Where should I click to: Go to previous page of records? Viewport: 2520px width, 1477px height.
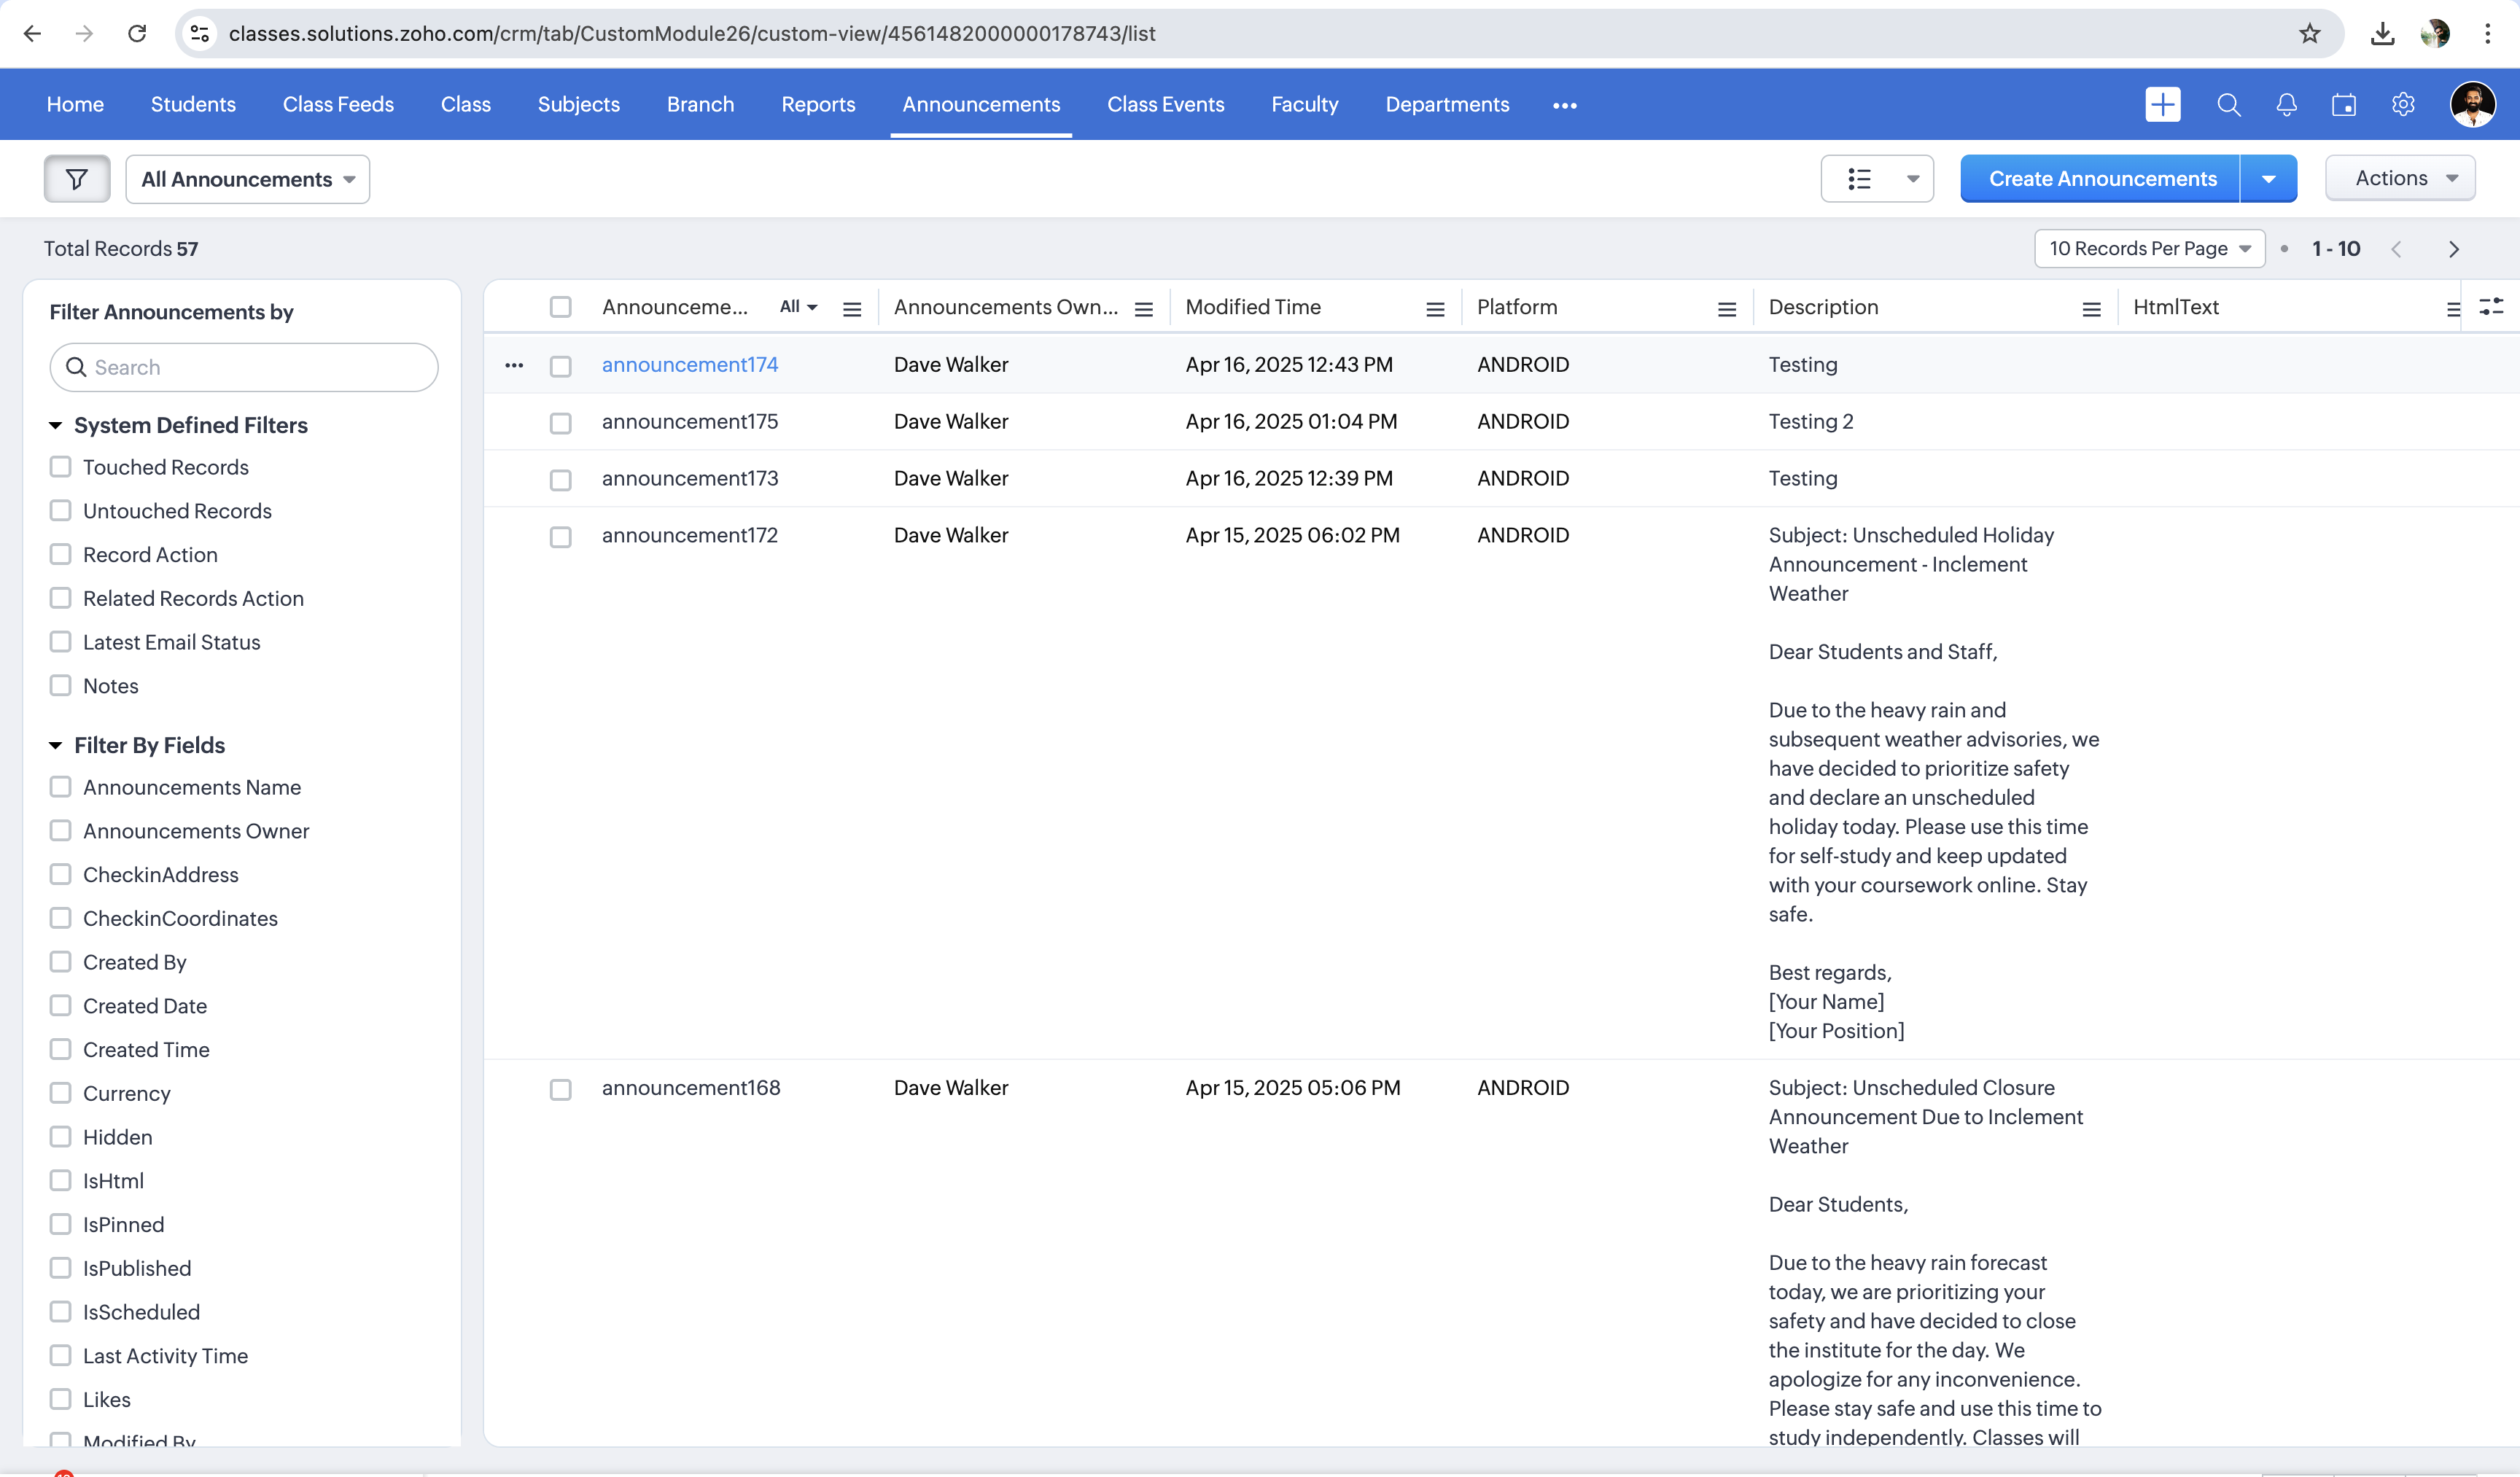click(x=2396, y=249)
